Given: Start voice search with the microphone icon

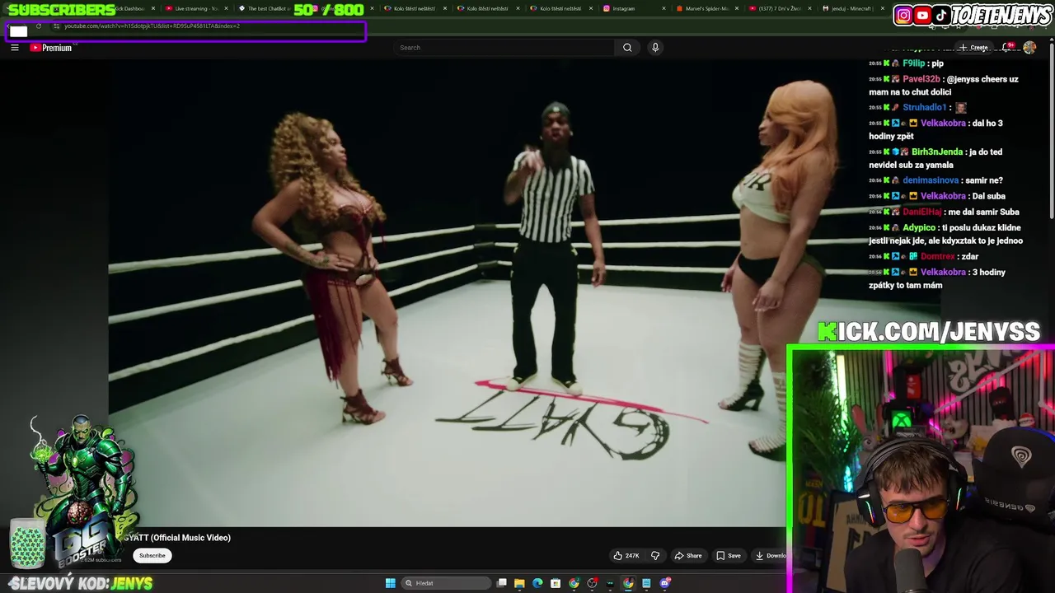Looking at the screenshot, I should point(655,48).
